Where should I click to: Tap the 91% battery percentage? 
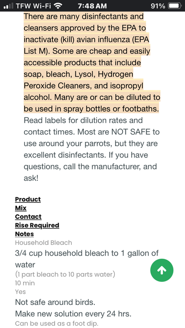tap(158, 6)
